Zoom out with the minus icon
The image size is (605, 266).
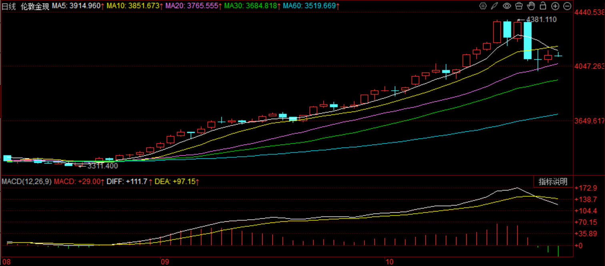[x=567, y=6]
